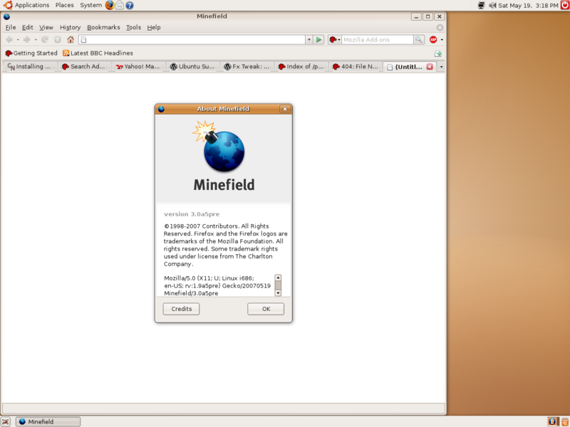Open the Help menu

154,27
